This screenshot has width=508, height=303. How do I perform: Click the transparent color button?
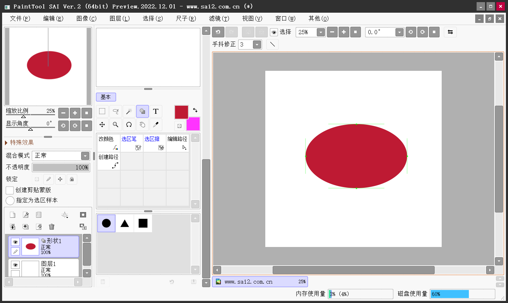[179, 126]
